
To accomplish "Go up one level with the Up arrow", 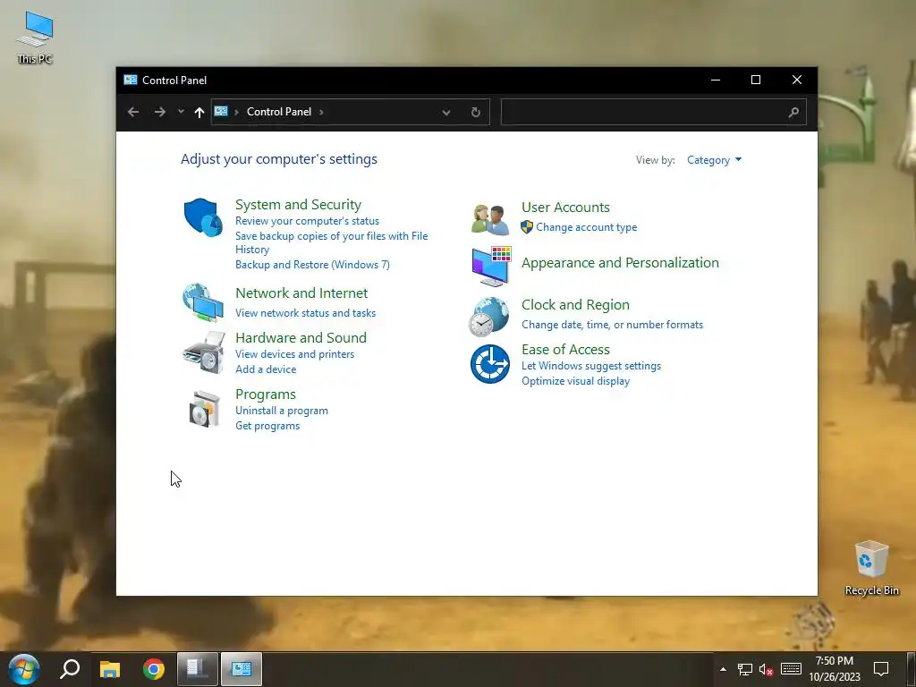I will 199,112.
